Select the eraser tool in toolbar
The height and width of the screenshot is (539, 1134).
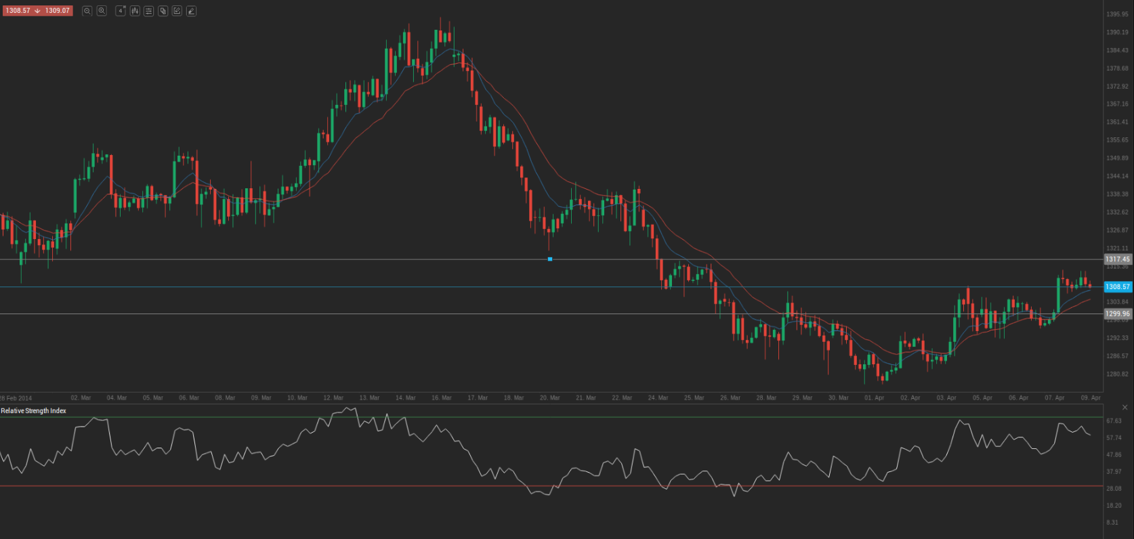point(192,11)
